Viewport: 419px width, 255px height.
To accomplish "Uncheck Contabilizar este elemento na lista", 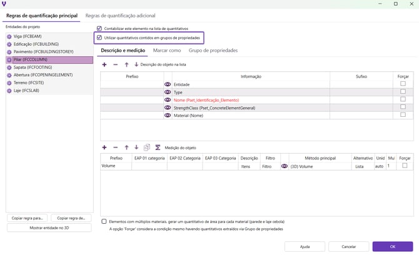I will pos(99,28).
